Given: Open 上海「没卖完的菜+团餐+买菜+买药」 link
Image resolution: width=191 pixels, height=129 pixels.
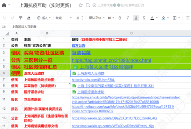Looking at the screenshot, I should pos(116,86).
